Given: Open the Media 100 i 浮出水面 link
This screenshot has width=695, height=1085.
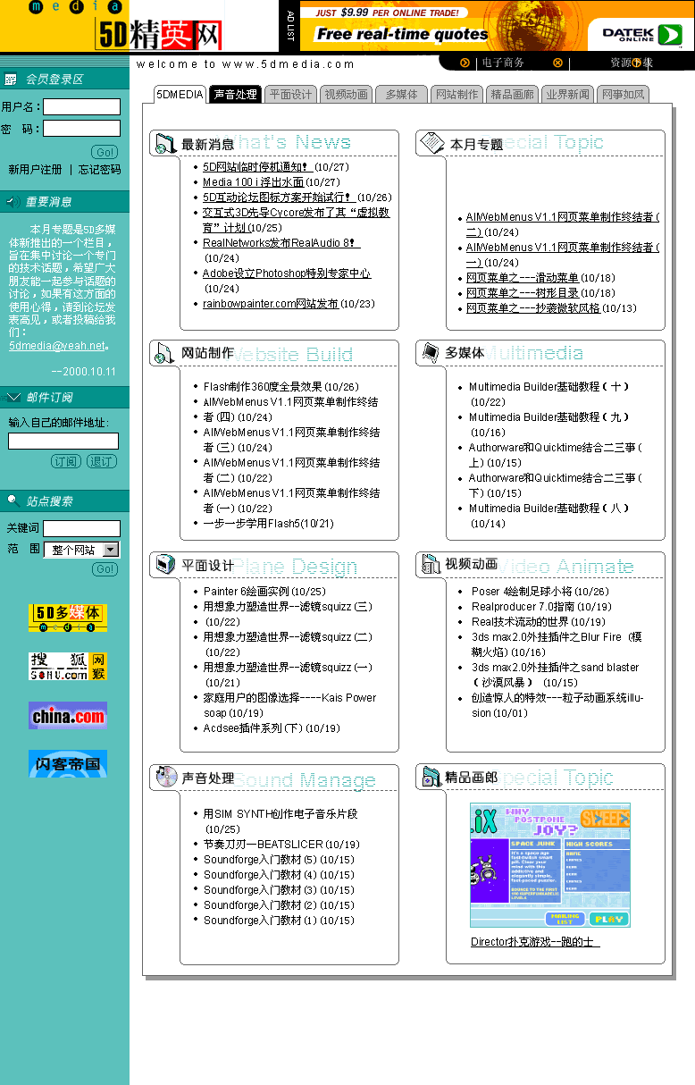Looking at the screenshot, I should (253, 182).
